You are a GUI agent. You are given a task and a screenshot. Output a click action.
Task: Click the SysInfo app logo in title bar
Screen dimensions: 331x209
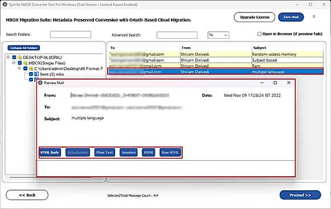pyautogui.click(x=5, y=5)
